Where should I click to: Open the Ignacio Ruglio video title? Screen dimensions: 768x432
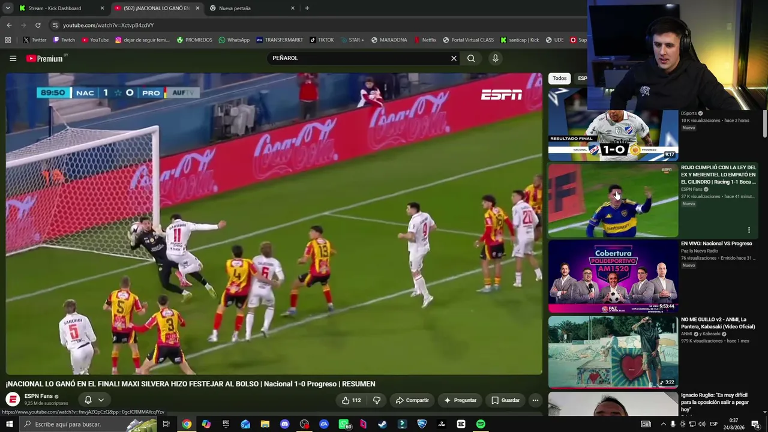(x=715, y=402)
